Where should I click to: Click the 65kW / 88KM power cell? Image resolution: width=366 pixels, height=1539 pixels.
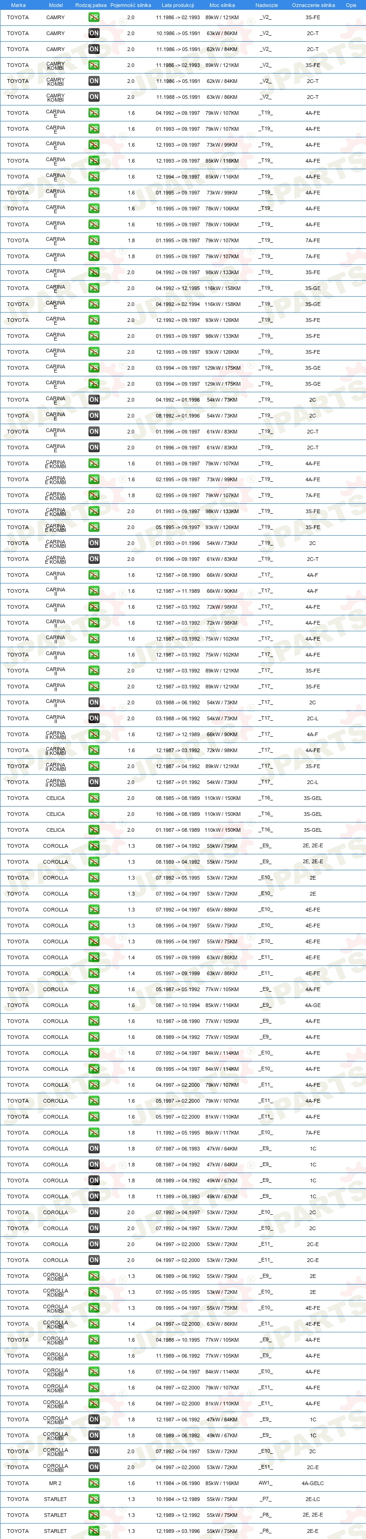point(222,910)
